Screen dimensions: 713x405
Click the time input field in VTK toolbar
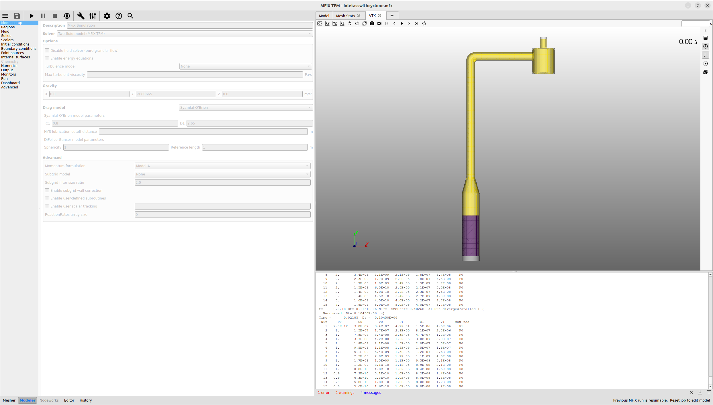tap(695, 23)
